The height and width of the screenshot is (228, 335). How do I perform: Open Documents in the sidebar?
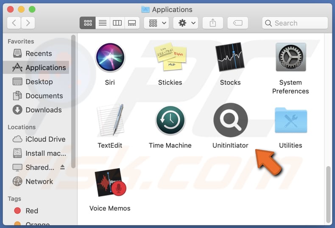(36, 96)
